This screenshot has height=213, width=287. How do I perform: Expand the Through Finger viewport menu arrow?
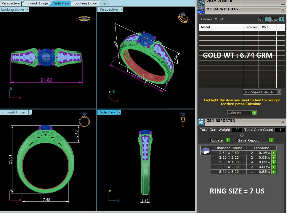coord(29,112)
